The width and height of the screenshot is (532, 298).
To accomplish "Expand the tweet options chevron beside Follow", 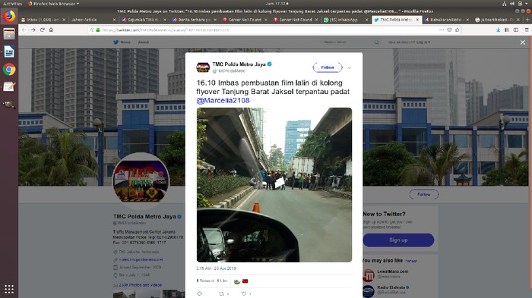I will [350, 67].
